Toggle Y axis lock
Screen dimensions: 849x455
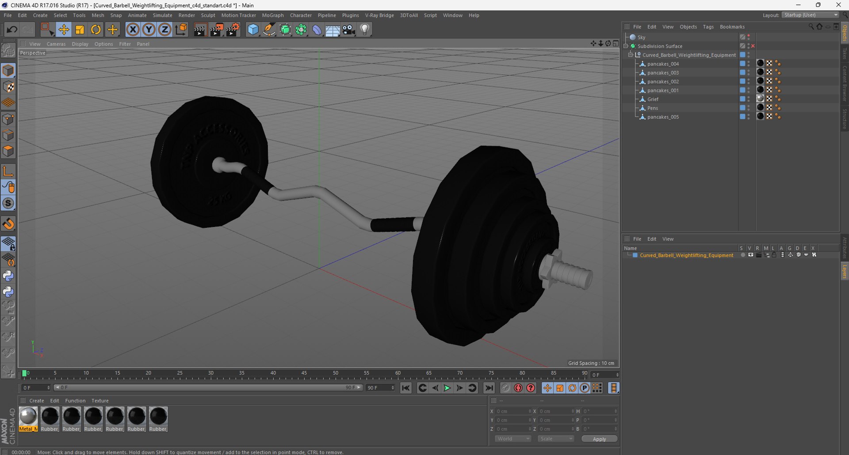[149, 30]
